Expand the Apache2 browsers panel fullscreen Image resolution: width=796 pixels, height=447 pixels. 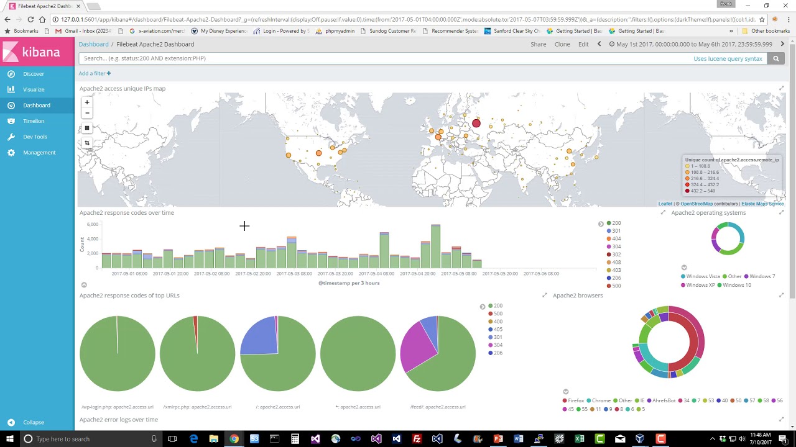point(782,295)
